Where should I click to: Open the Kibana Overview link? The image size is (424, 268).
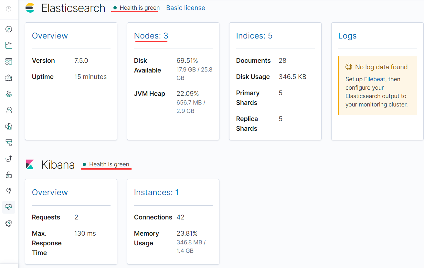pos(50,192)
